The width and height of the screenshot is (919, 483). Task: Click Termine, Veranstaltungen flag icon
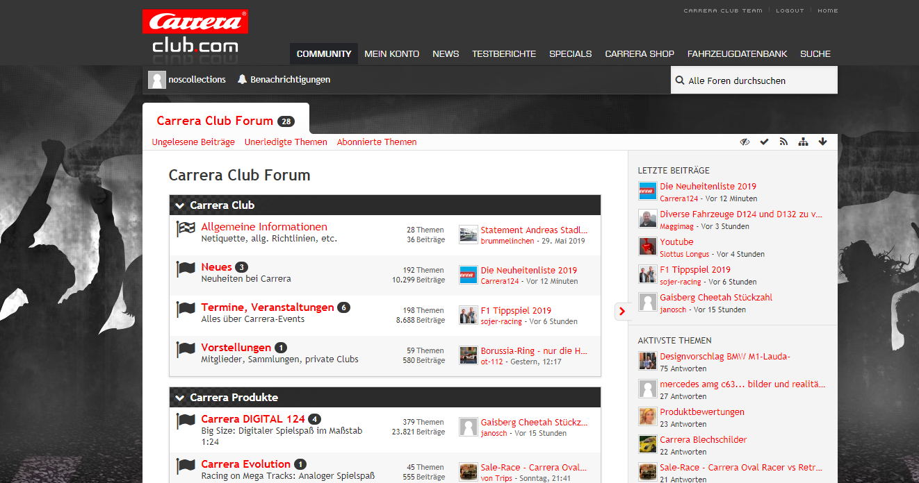[186, 310]
